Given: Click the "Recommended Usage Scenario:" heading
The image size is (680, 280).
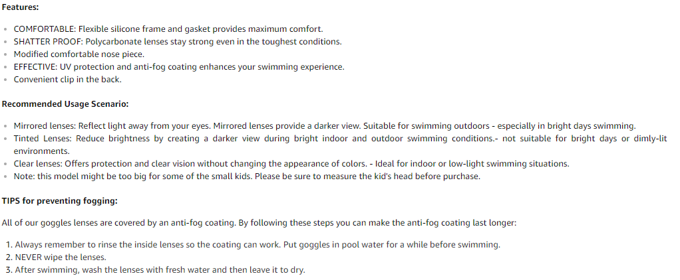Looking at the screenshot, I should (65, 104).
